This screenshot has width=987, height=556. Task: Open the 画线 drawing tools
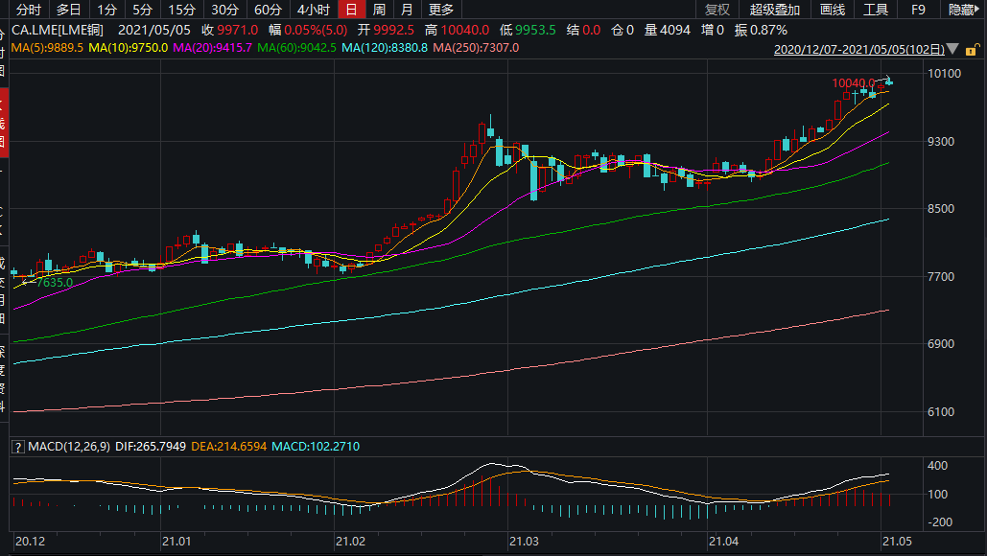(833, 10)
